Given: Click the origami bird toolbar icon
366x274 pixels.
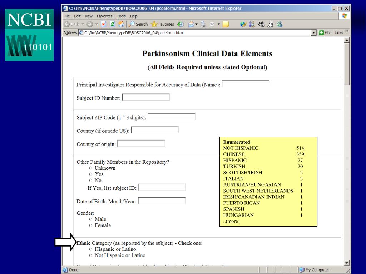Looking at the screenshot, I should coord(261,24).
